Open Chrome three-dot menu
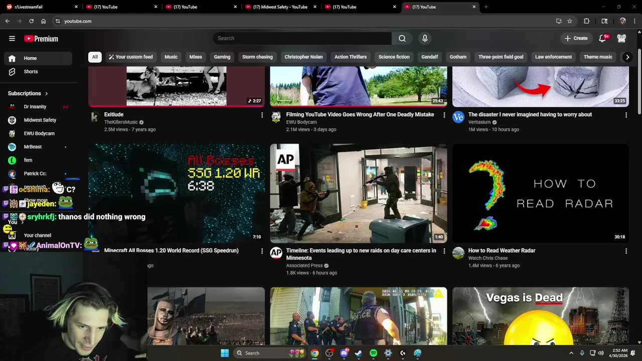 click(x=633, y=21)
